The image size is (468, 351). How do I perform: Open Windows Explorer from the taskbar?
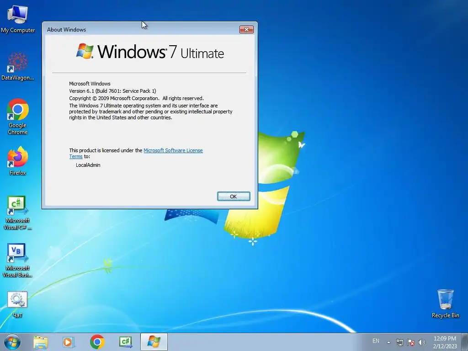coord(41,342)
